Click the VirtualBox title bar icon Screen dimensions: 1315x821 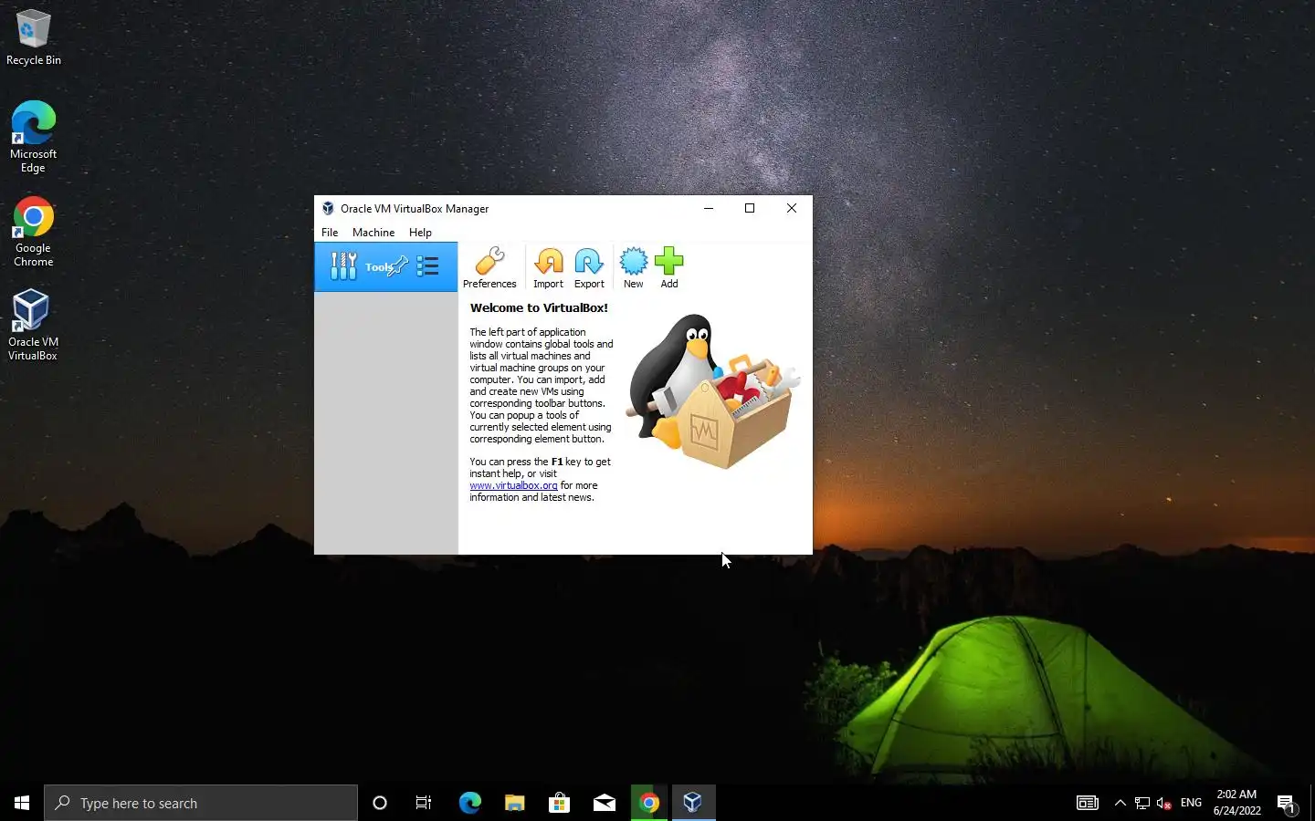(x=328, y=209)
